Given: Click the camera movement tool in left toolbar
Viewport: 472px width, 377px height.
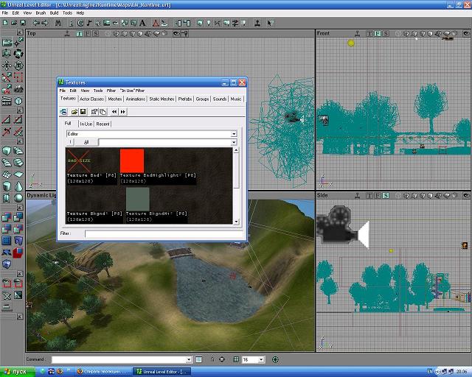Looking at the screenshot, I should 7,43.
